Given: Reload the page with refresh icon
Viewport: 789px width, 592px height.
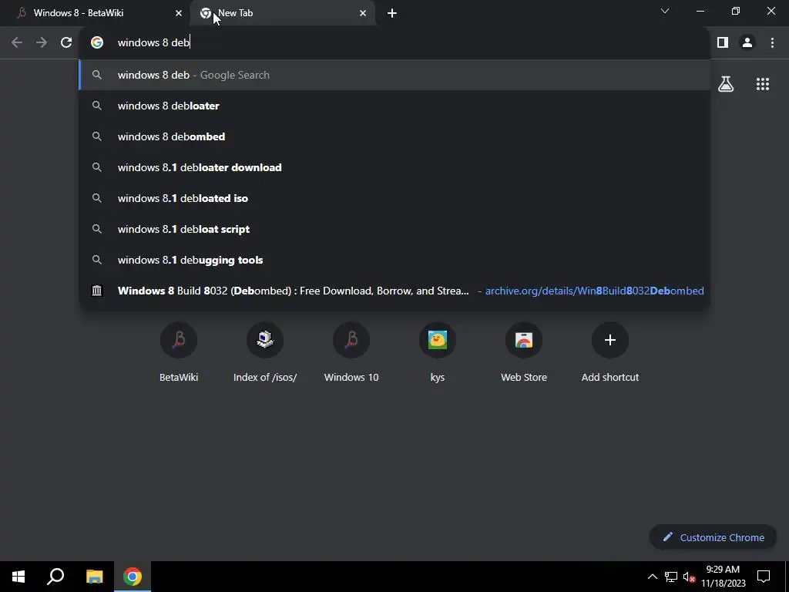Looking at the screenshot, I should [x=66, y=42].
